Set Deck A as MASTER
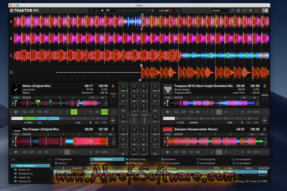This screenshot has height=191, width=287. coord(27,97)
